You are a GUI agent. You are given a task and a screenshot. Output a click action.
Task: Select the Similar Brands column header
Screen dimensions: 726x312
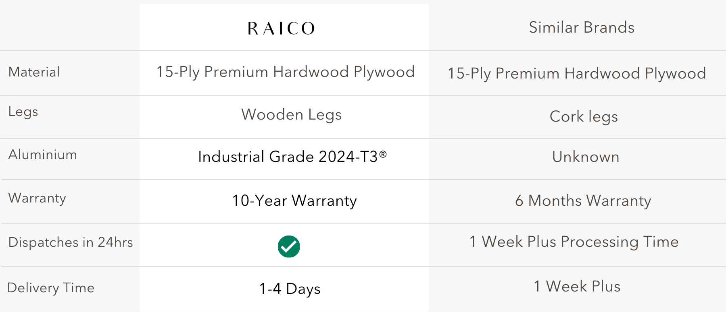(582, 27)
